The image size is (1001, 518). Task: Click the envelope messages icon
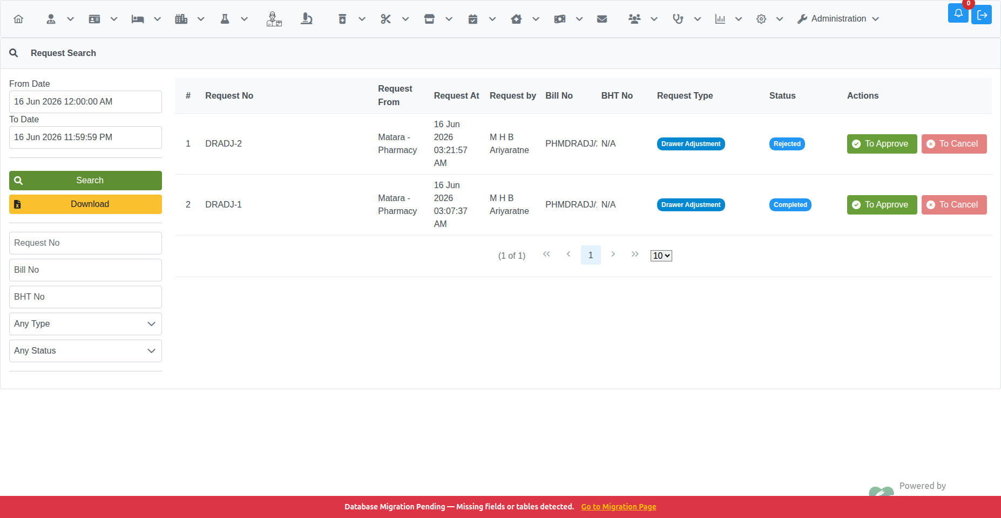click(x=602, y=19)
